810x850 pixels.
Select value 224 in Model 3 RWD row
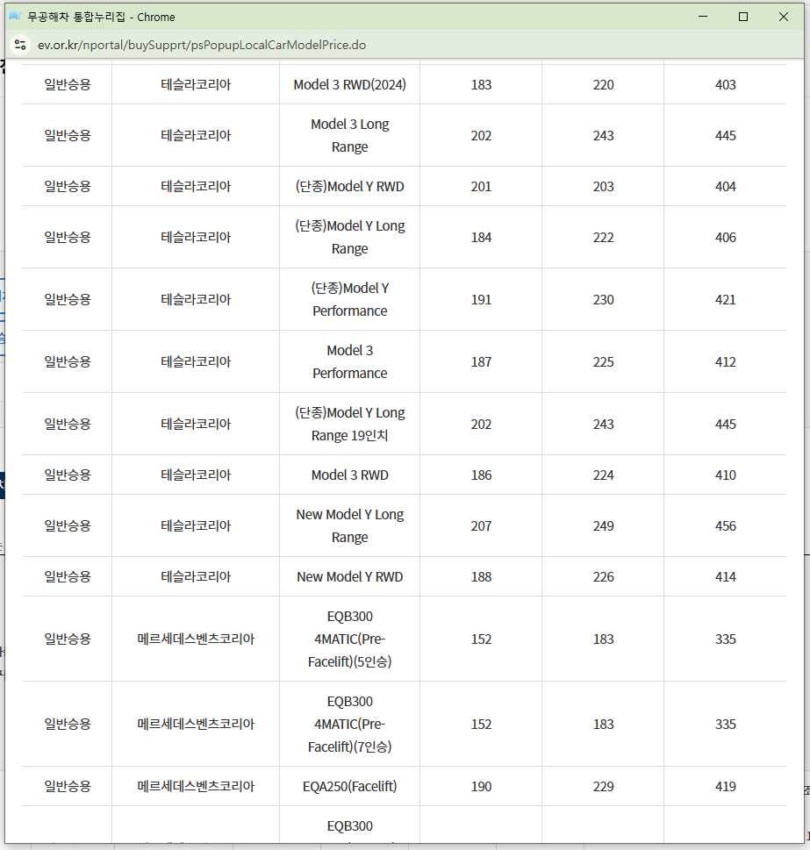pos(604,475)
